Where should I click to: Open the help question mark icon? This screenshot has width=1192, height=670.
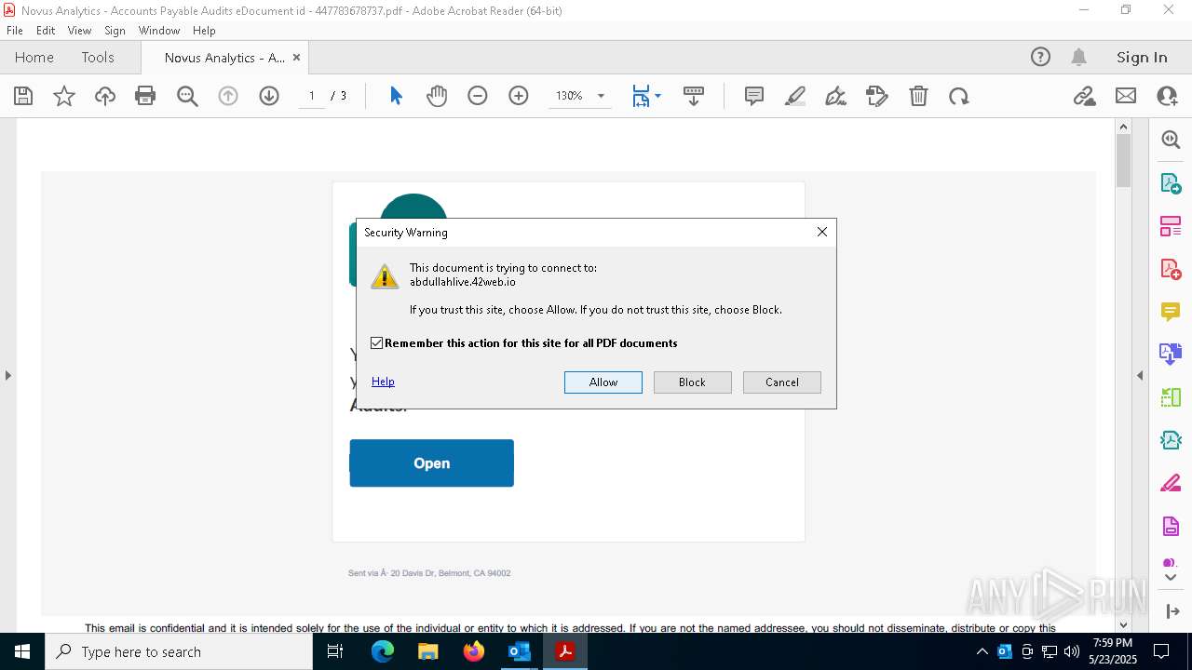pos(1040,57)
